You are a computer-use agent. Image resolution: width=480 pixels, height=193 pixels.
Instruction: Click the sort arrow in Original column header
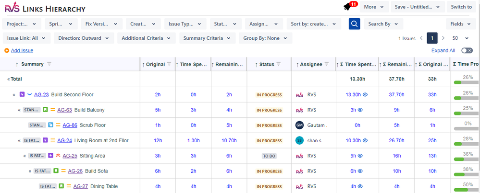[x=144, y=64]
